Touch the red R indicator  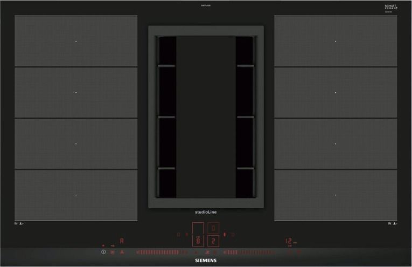point(122,241)
